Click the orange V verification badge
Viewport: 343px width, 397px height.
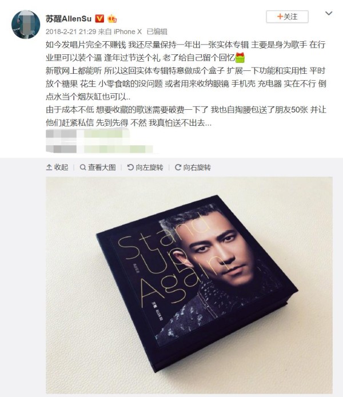click(x=99, y=19)
